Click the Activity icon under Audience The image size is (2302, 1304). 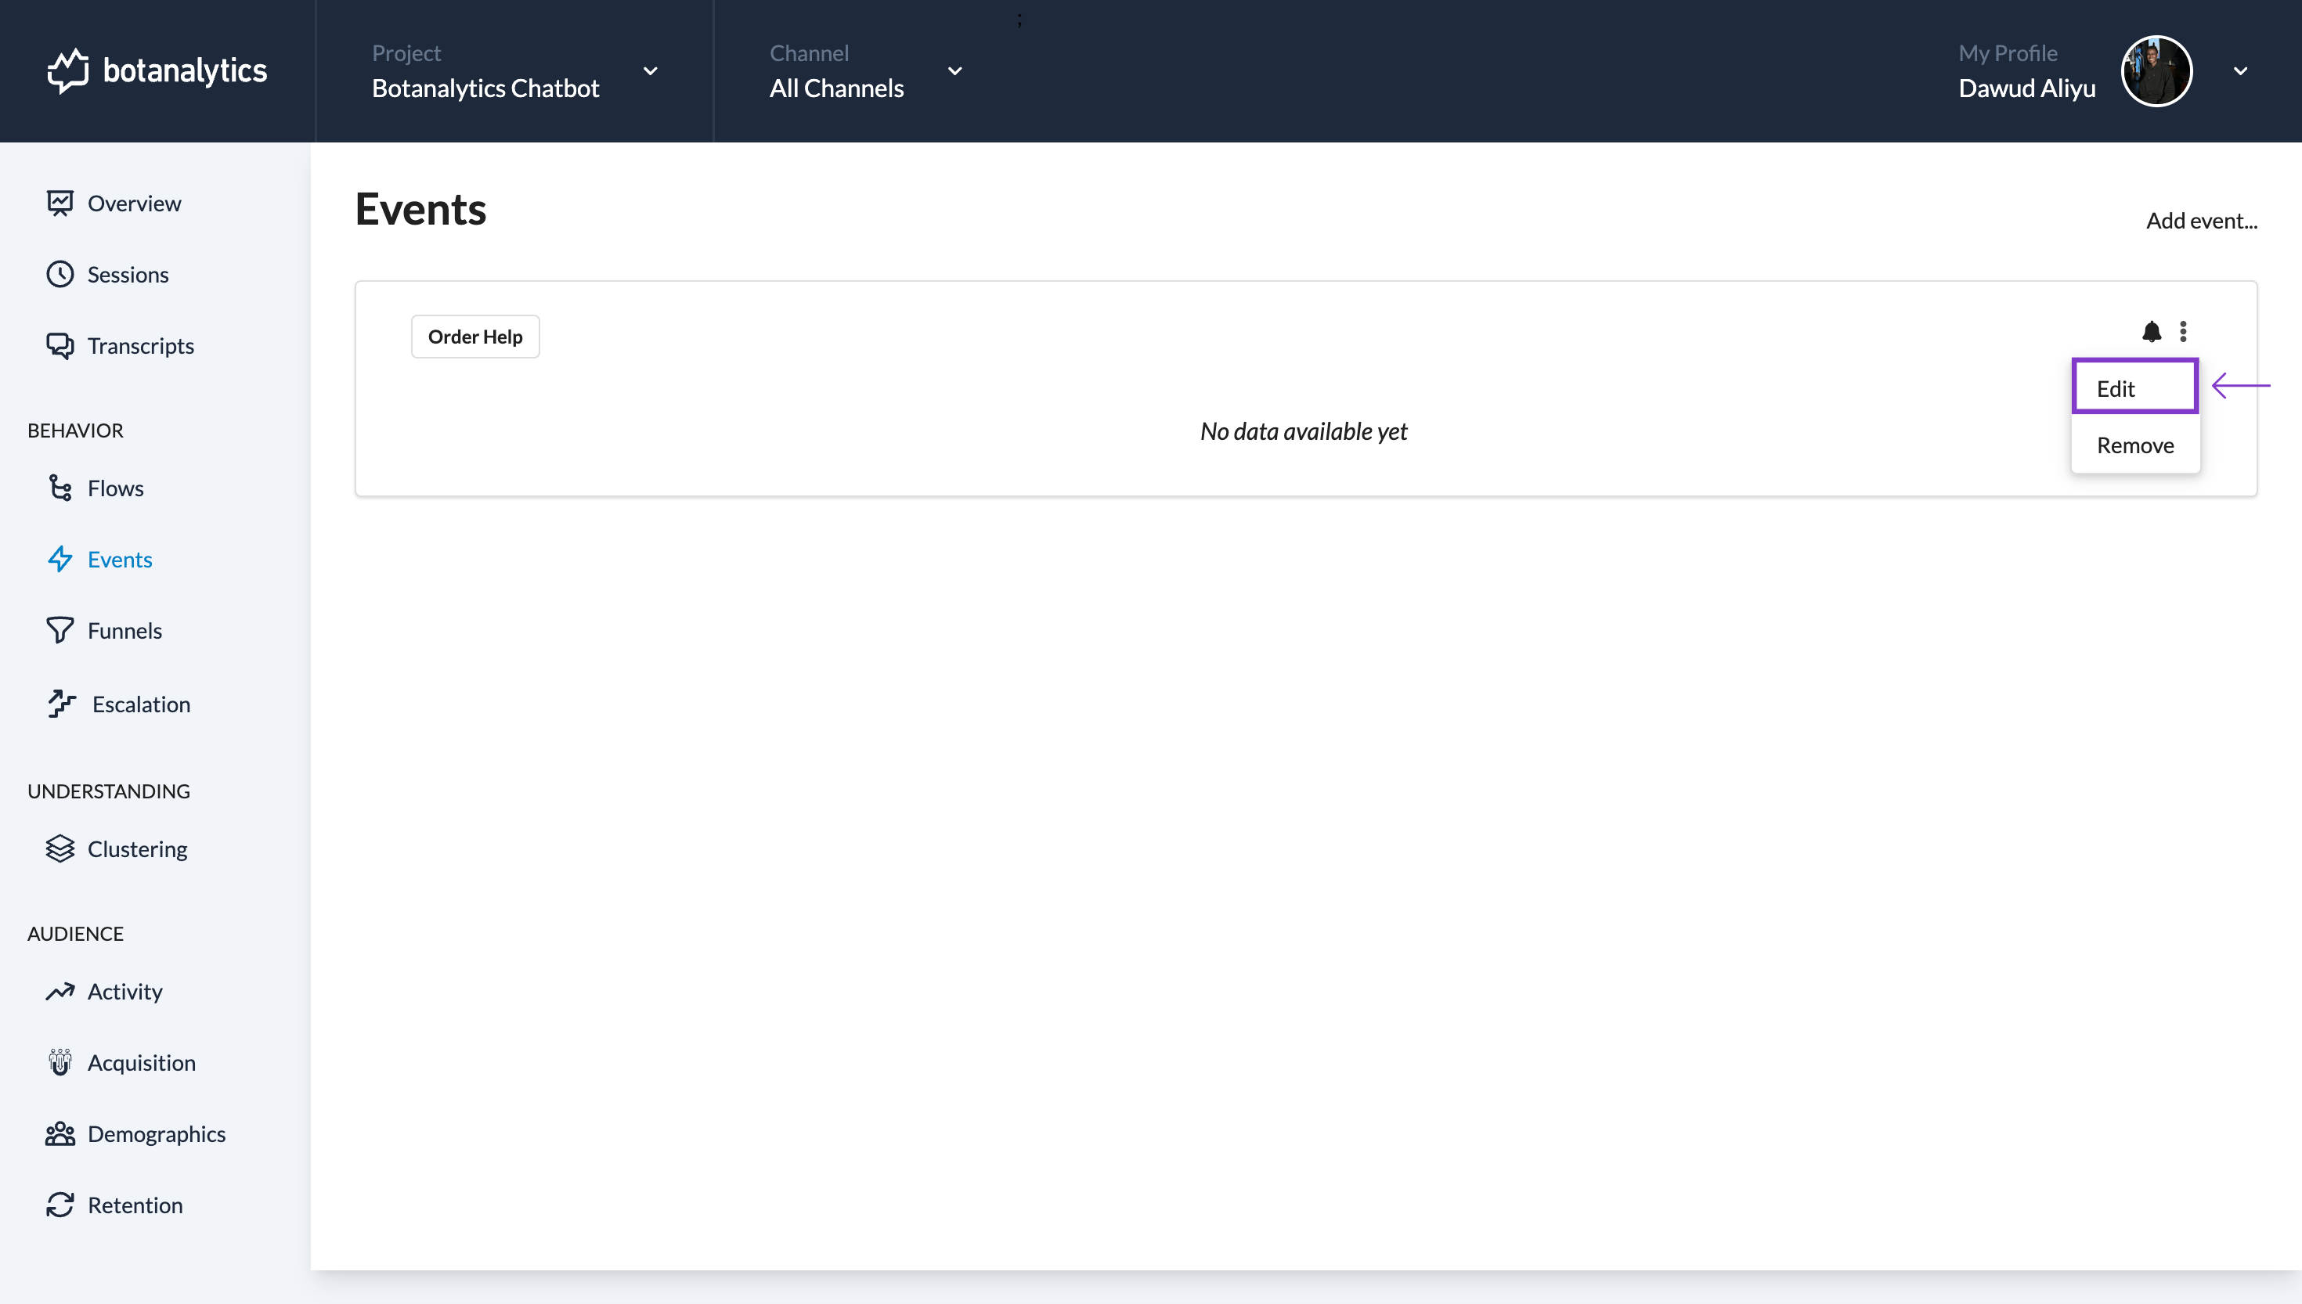59,991
